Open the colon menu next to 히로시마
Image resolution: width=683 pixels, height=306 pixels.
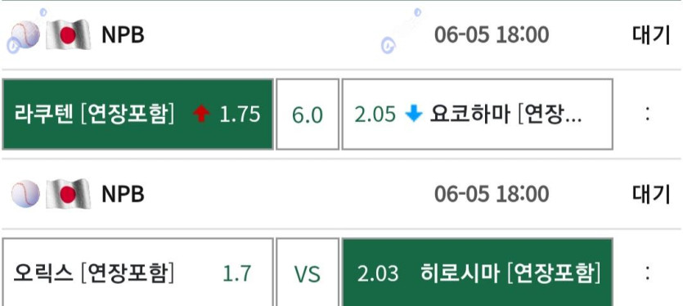648,273
